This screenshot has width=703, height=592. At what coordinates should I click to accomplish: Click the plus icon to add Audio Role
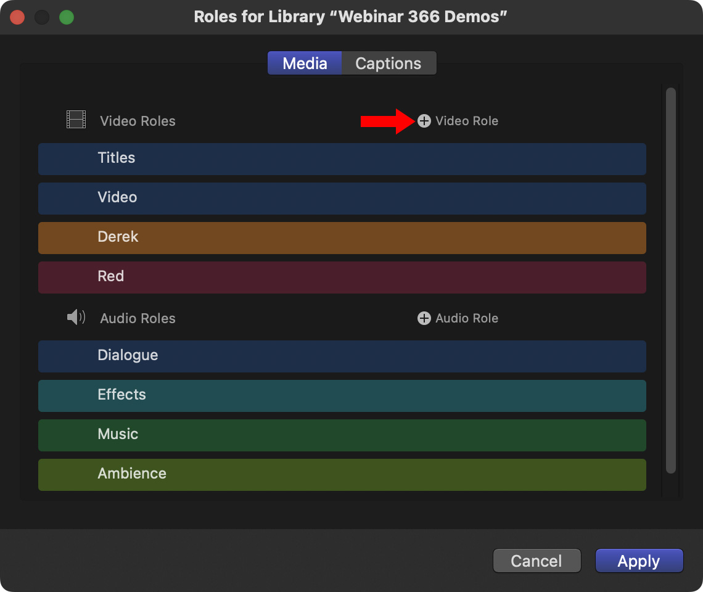pos(424,318)
